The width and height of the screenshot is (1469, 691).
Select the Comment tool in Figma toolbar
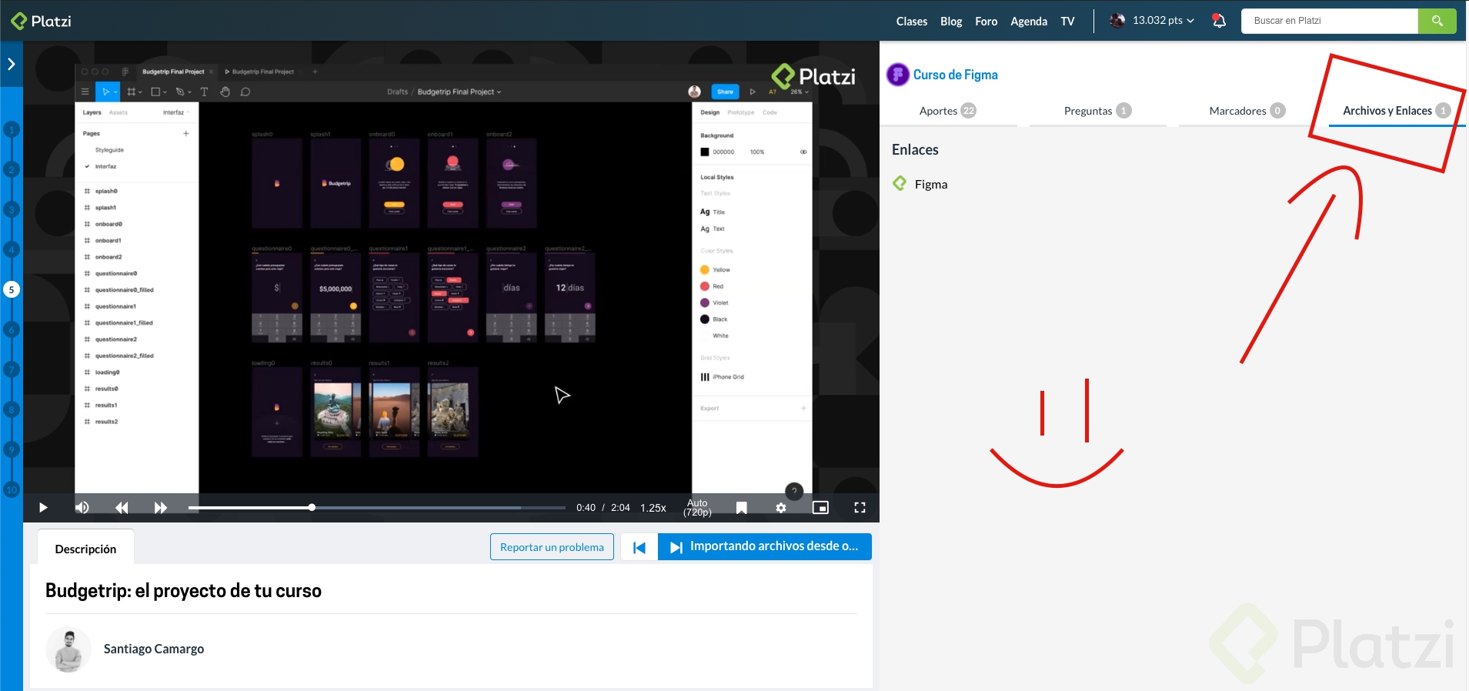point(245,92)
